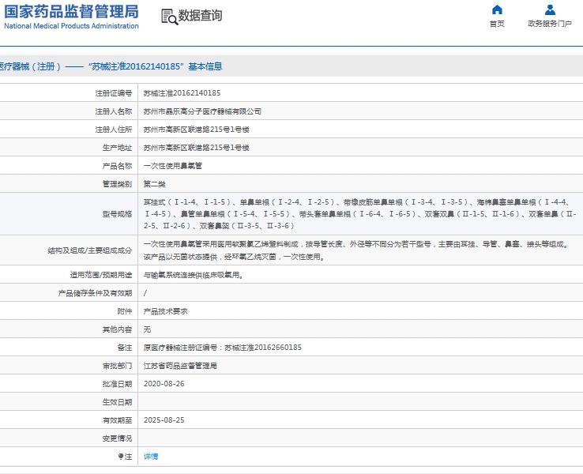Select approving department 江苏省药品监督管理局
The width and height of the screenshot is (583, 474).
point(180,366)
